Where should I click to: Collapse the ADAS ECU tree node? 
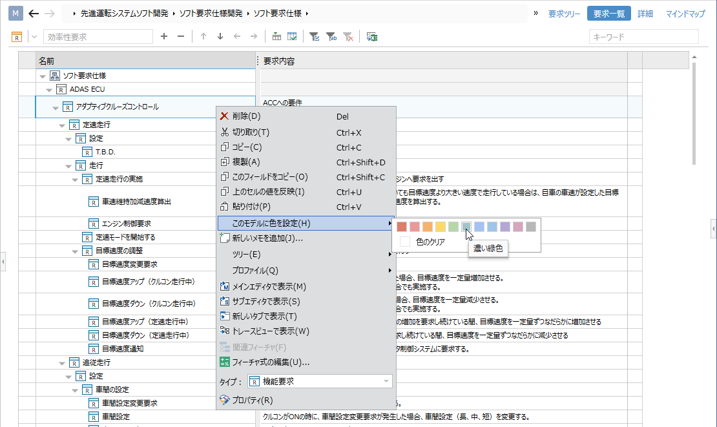(49, 90)
